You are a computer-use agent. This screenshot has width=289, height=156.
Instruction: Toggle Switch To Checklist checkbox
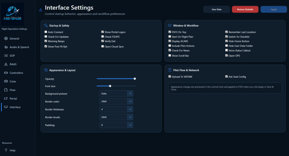coord(227,36)
